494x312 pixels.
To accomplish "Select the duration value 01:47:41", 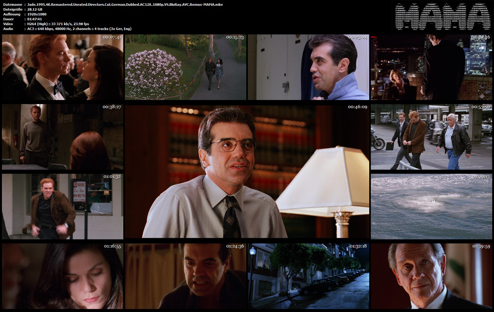I will pyautogui.click(x=35, y=19).
